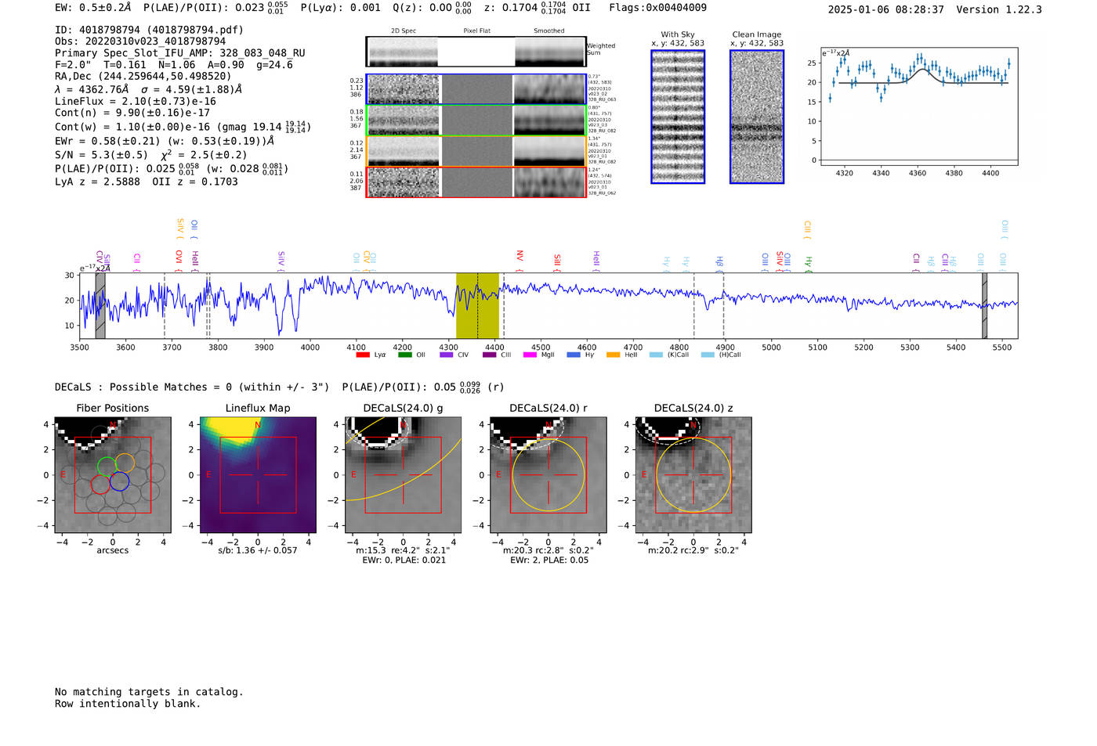Click the orange HeII legend swatch

click(613, 355)
